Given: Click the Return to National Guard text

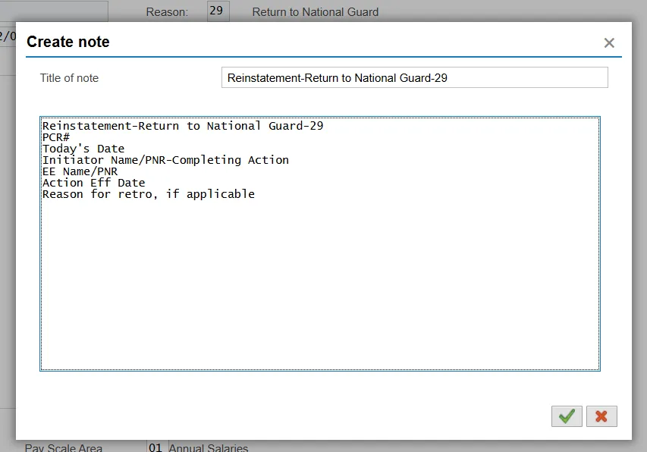Looking at the screenshot, I should coord(315,12).
